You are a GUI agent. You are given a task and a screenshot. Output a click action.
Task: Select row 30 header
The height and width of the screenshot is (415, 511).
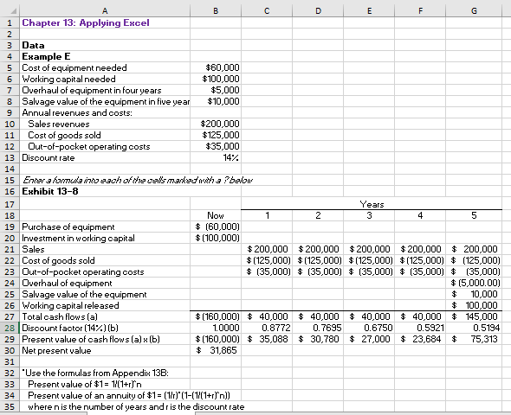10,351
